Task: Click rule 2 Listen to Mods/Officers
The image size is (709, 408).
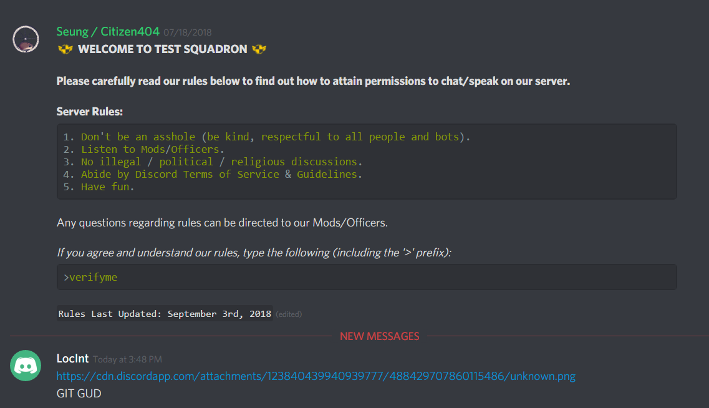Action: coord(152,149)
